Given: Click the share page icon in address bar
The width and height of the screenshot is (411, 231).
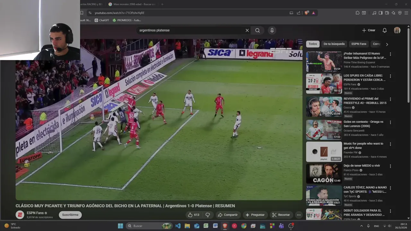Looking at the screenshot, I should coord(298,13).
